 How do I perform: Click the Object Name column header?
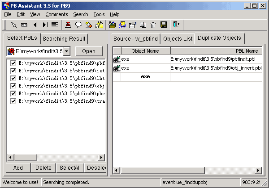click(145, 51)
